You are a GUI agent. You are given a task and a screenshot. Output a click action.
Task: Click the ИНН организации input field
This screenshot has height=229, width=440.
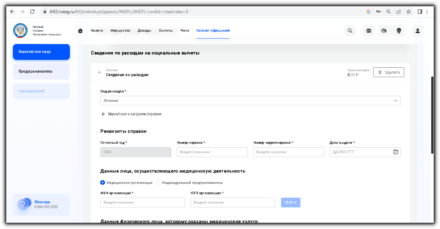143,202
